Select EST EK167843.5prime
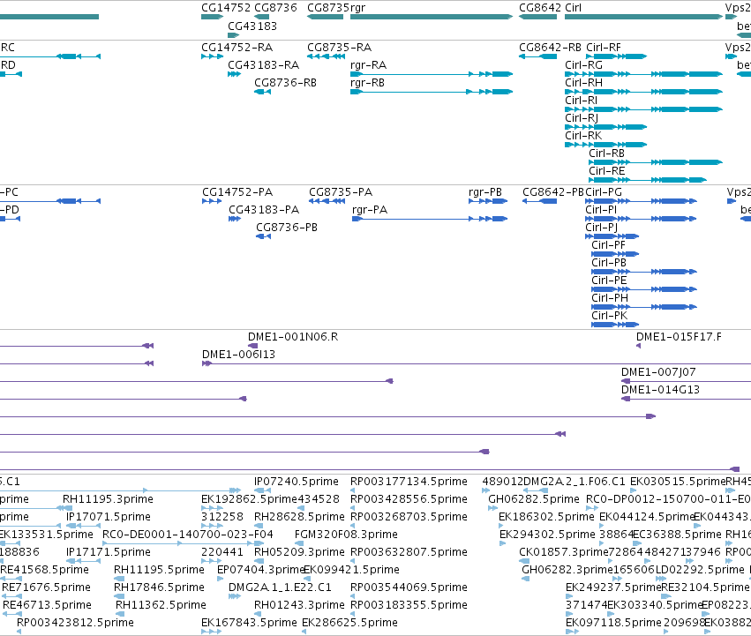This screenshot has width=751, height=636. click(x=249, y=624)
